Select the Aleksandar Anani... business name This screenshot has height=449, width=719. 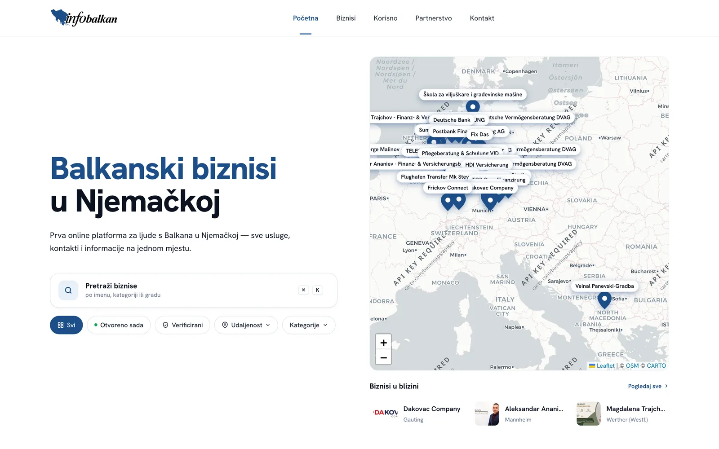[534, 409]
